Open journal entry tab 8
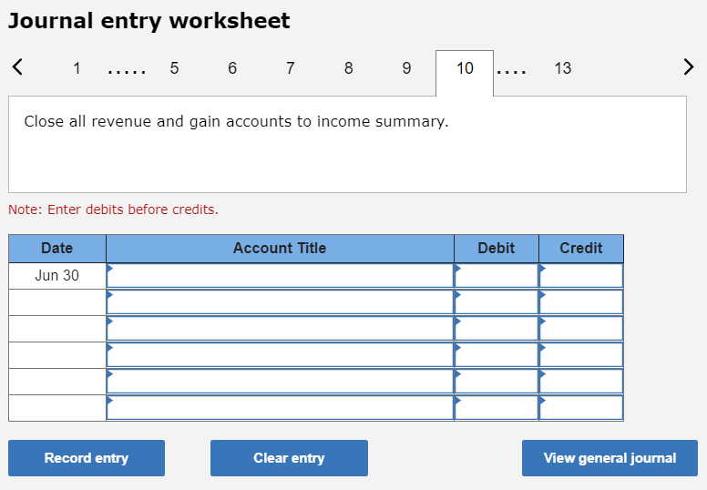This screenshot has height=490, width=707. (x=349, y=68)
